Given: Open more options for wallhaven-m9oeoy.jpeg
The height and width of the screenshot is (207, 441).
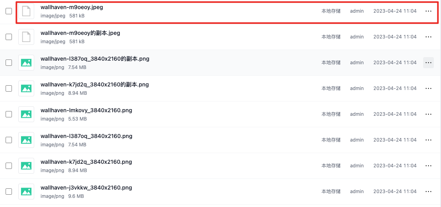Looking at the screenshot, I should click(428, 11).
